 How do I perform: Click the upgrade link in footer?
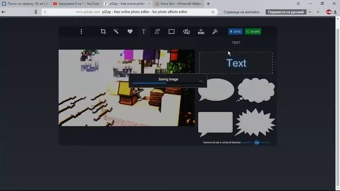[256, 143]
